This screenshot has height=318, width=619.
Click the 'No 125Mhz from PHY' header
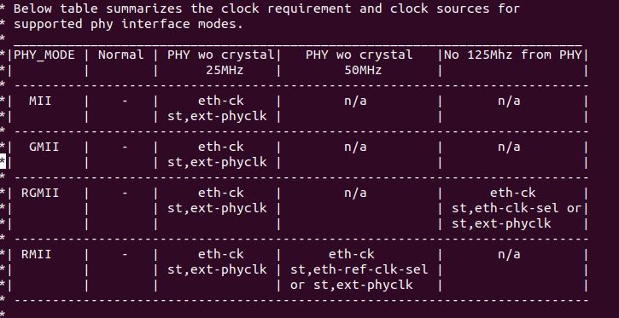(x=513, y=55)
